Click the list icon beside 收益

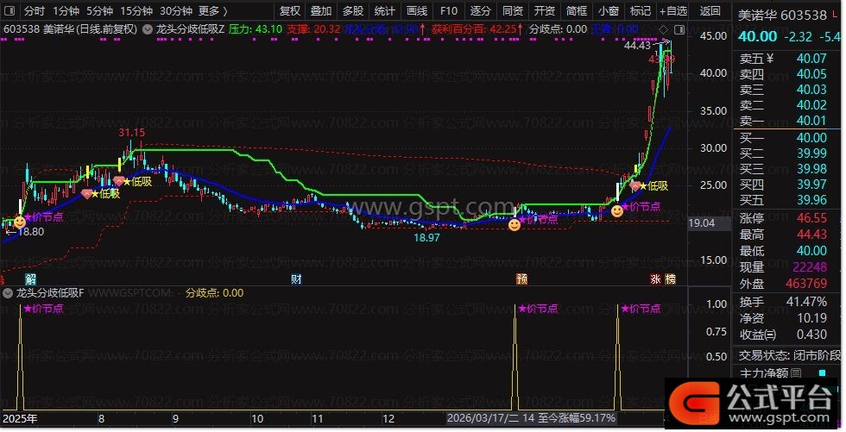(771, 335)
